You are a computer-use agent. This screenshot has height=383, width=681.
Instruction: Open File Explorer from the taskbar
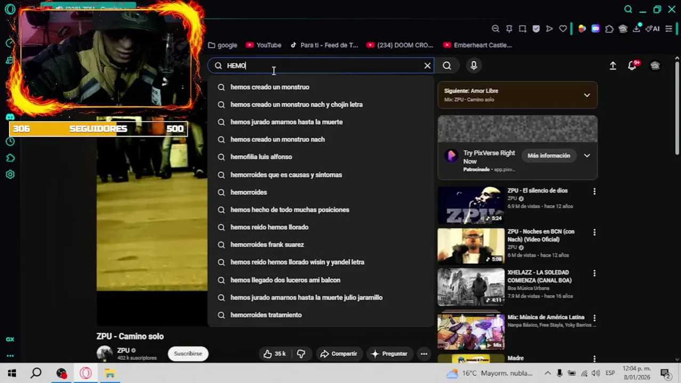tap(110, 373)
